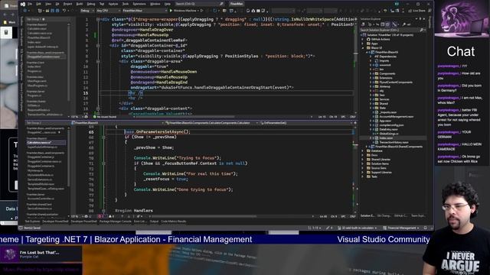The image size is (490, 275).
Task: Toggle Solution Explorer preview selected items
Action: (409, 24)
